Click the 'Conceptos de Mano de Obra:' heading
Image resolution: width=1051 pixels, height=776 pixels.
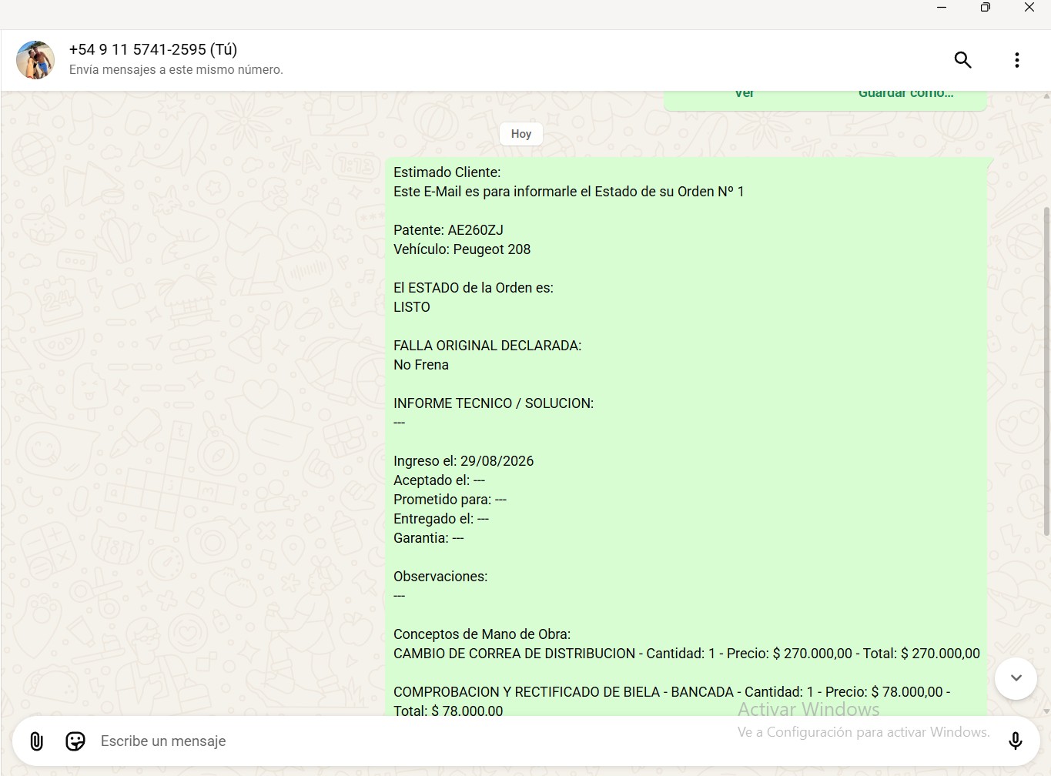click(x=482, y=634)
